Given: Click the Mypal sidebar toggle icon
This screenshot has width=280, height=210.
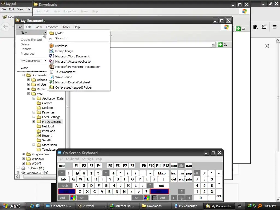Looking at the screenshot, I should click(x=264, y=27).
